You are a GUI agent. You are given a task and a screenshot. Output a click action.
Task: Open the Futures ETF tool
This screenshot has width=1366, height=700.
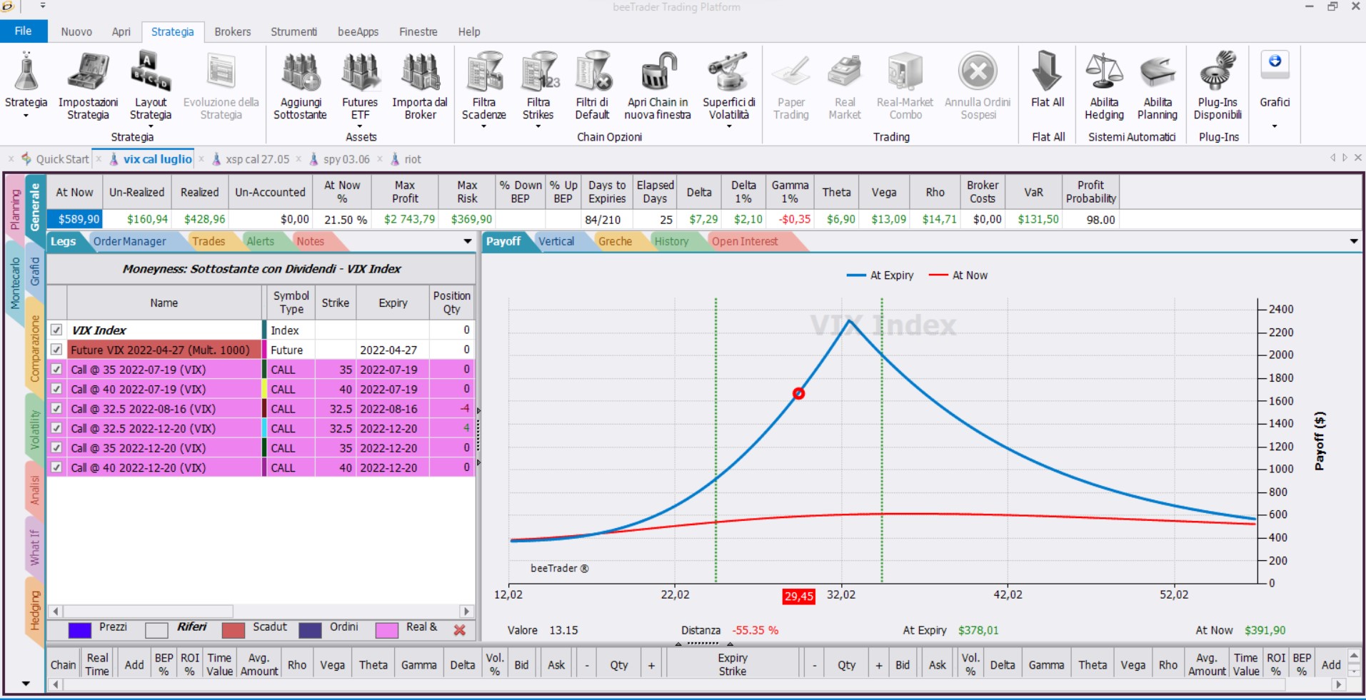click(x=360, y=71)
